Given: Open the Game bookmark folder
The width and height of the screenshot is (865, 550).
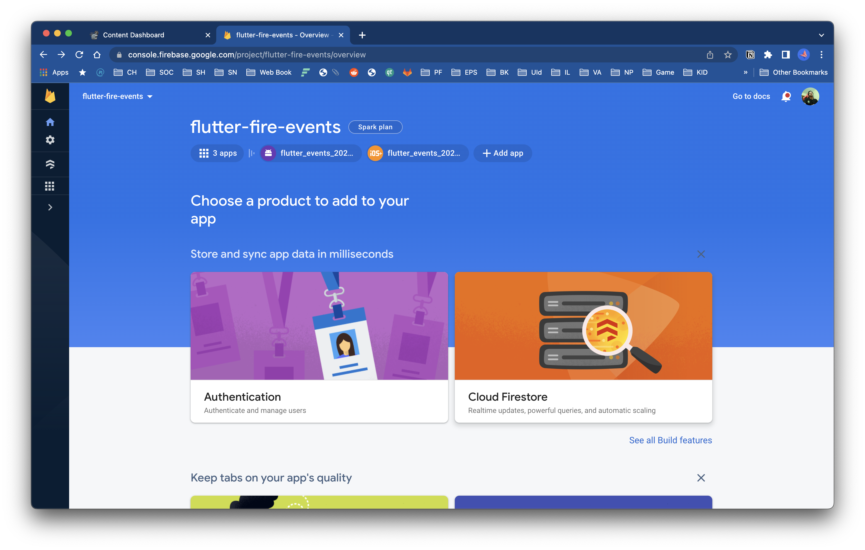Looking at the screenshot, I should [x=658, y=72].
